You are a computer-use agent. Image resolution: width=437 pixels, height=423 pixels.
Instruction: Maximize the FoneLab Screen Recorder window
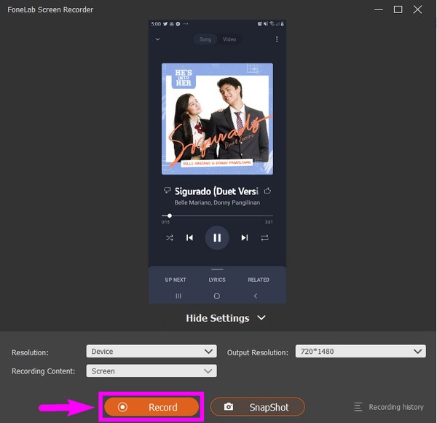(x=398, y=9)
